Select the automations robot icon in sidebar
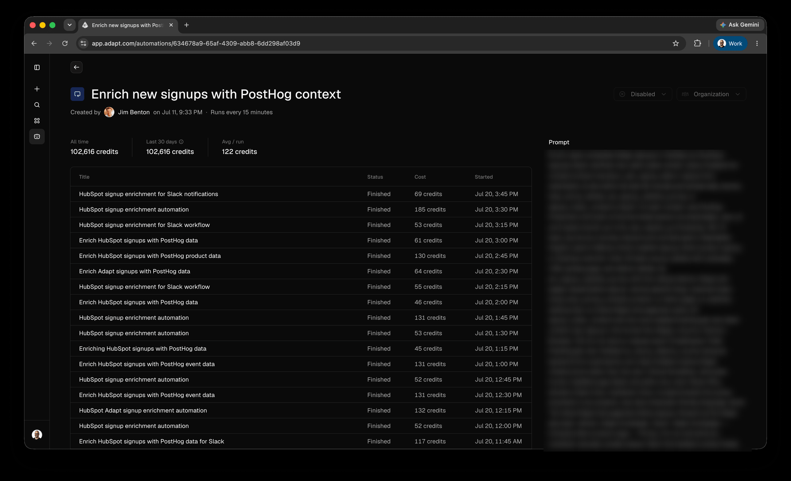Image resolution: width=791 pixels, height=481 pixels. pyautogui.click(x=37, y=137)
